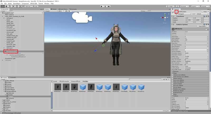211x114 pixels.
Task: Open the Account dropdown
Action: tap(184, 6)
